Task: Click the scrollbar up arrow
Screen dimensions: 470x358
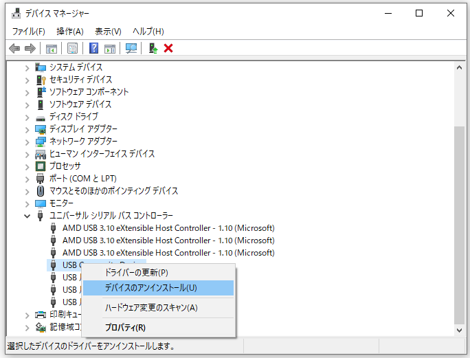Action: click(459, 67)
